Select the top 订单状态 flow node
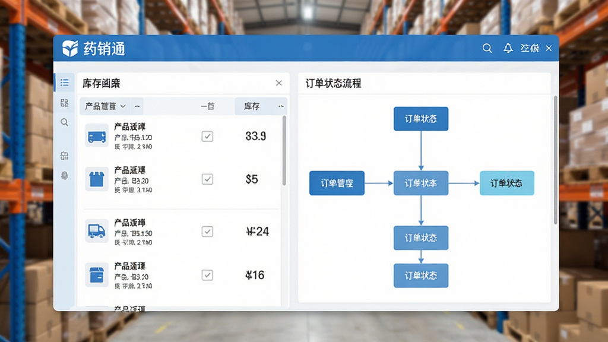 421,119
